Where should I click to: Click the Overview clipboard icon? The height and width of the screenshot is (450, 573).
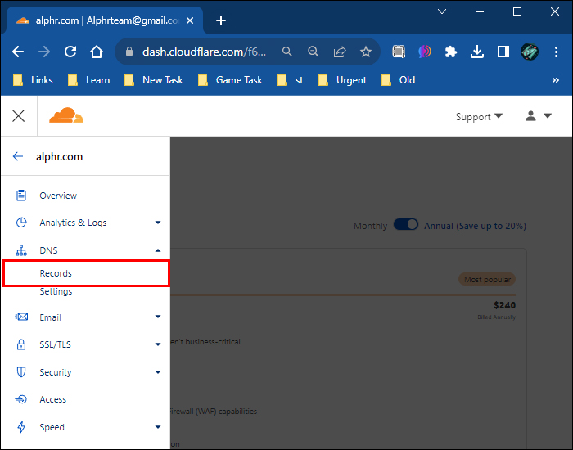click(x=21, y=196)
